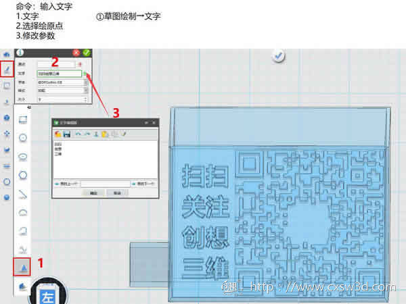Open the special features tool group
This screenshot has width=406, height=304.
tap(7, 118)
